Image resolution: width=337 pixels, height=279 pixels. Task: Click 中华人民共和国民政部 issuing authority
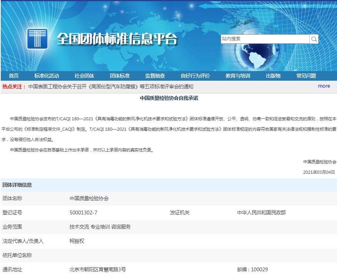262,213
